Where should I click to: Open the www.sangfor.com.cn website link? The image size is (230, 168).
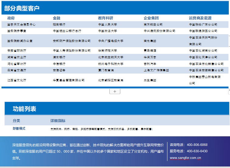[x=185, y=158]
